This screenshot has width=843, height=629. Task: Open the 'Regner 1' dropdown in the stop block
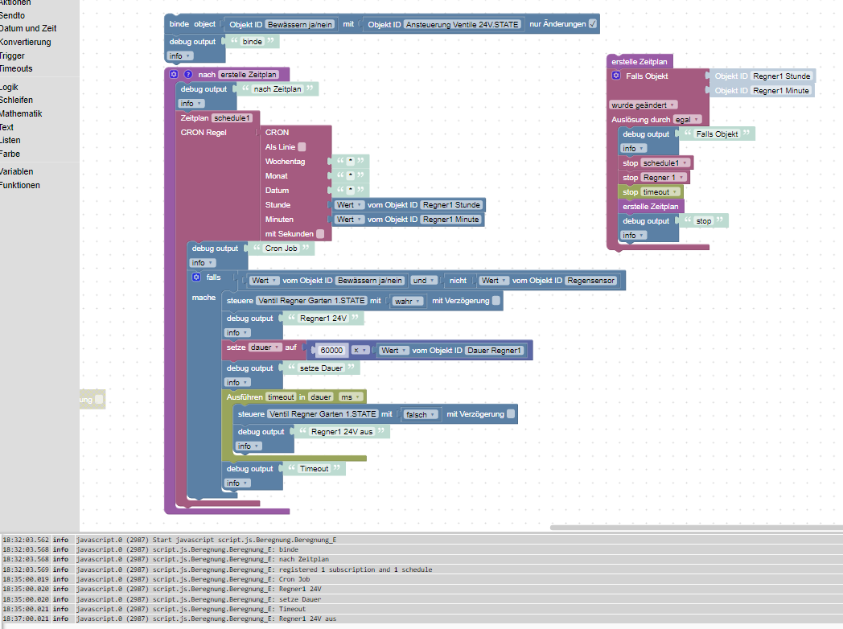tap(664, 178)
